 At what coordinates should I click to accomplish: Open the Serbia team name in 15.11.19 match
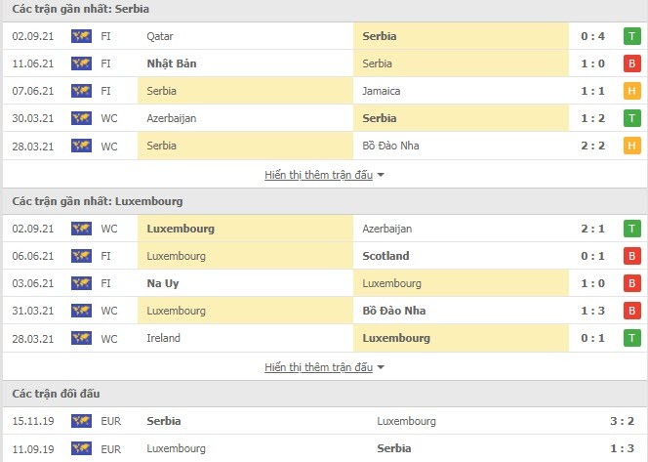(164, 421)
